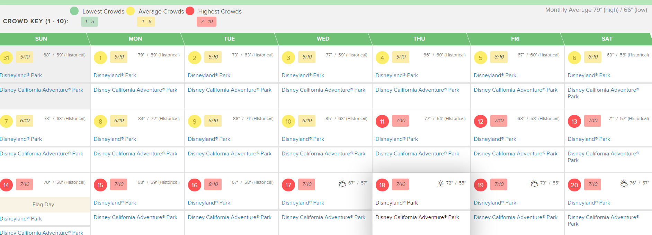Click the red Highest Crowds legend circle
This screenshot has width=652, height=235.
pos(190,11)
